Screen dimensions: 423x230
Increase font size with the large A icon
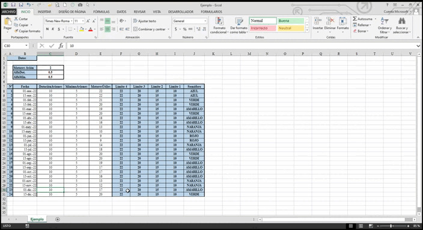pyautogui.click(x=88, y=21)
